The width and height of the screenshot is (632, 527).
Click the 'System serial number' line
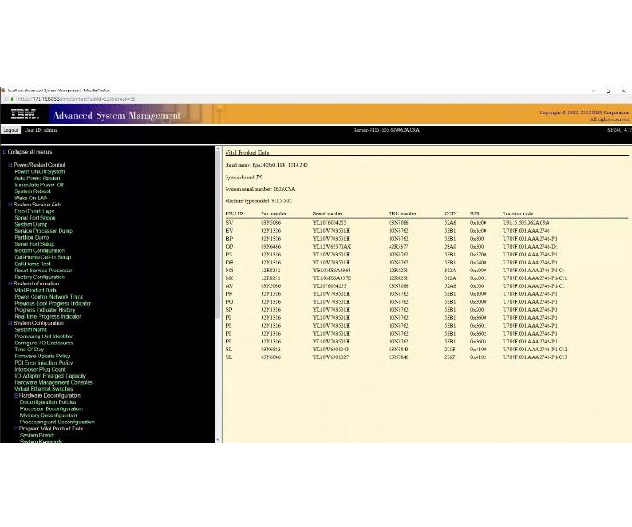(x=260, y=189)
